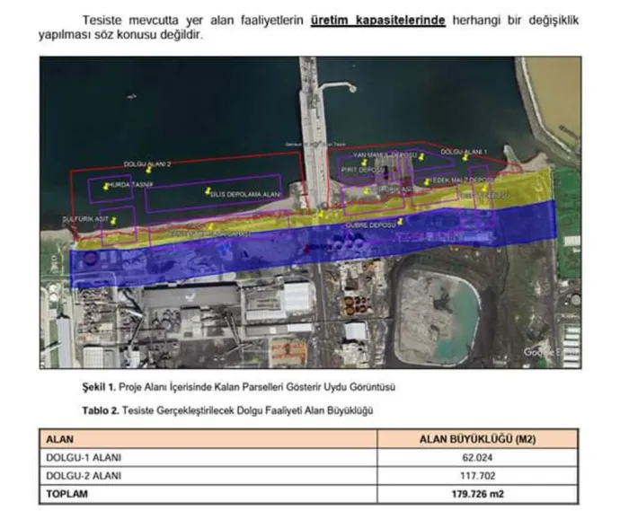629x511 pixels.
Task: Click the YEDEK MALZ DEPOSU pushpin
Action: 427,182
